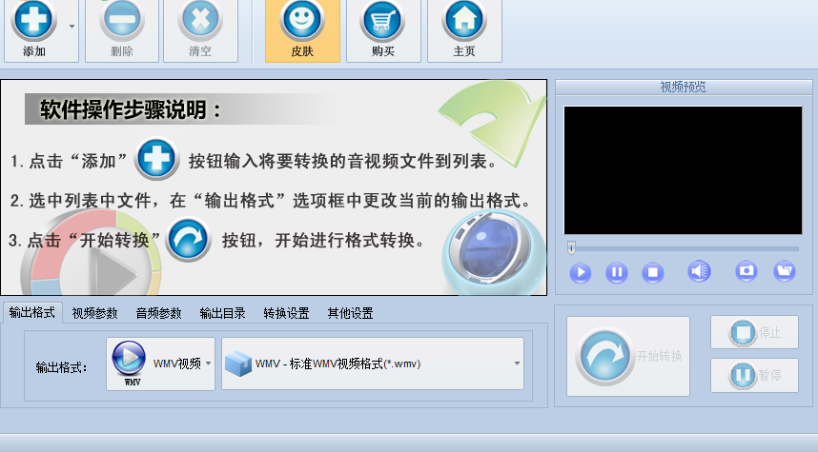Stop the video preview playback
Screen dimensions: 818x452
pyautogui.click(x=652, y=272)
